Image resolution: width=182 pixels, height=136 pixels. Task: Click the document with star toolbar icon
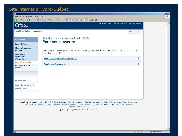[x=88, y=20]
